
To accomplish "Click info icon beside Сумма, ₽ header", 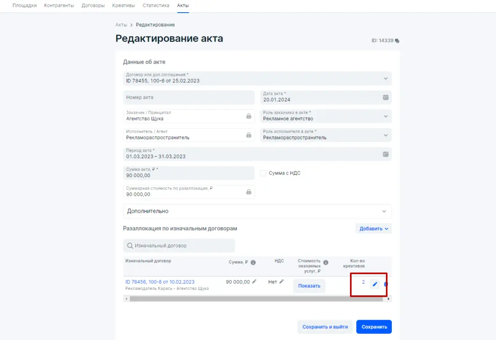I will click(x=253, y=262).
